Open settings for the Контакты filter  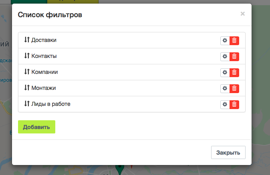tap(225, 57)
